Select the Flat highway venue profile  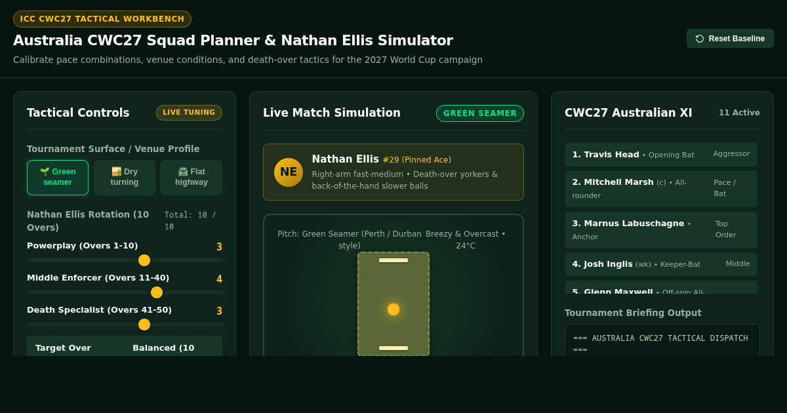click(x=192, y=178)
